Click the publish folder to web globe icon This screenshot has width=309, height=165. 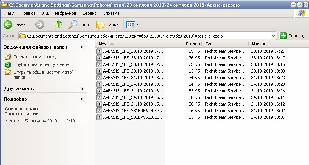click(x=8, y=64)
